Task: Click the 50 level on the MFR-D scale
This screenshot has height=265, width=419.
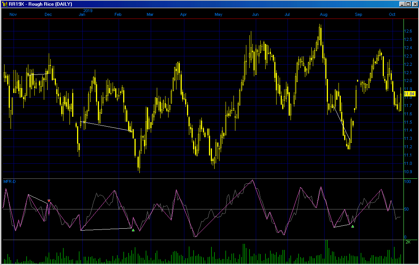Action: [407, 209]
